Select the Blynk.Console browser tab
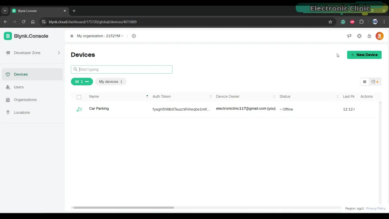389x219 pixels. pyautogui.click(x=39, y=11)
